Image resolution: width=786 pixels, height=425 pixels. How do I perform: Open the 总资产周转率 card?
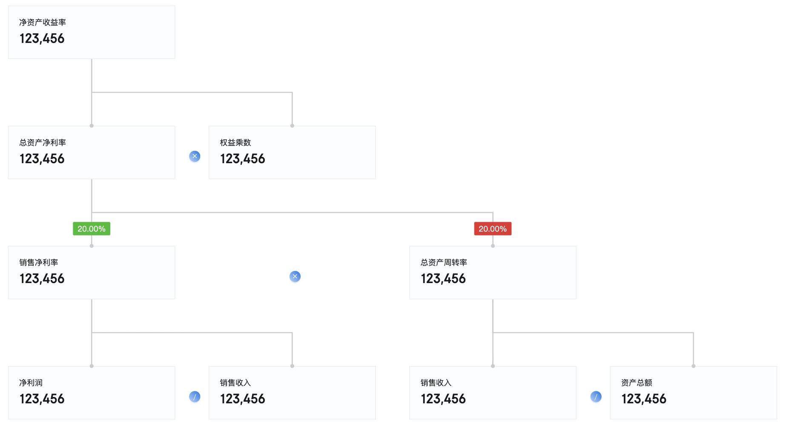click(493, 272)
